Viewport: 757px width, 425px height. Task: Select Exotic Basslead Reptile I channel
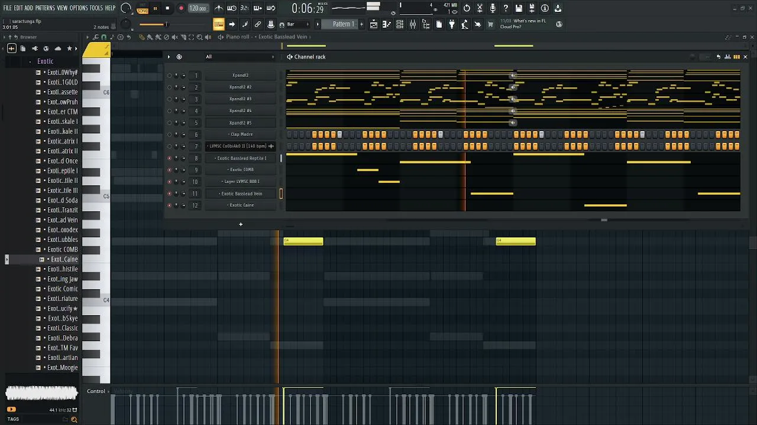[x=240, y=158]
